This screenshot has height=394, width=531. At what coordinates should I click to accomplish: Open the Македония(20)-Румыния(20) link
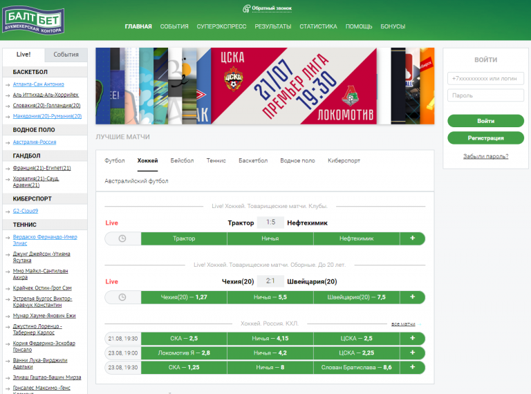click(x=48, y=116)
